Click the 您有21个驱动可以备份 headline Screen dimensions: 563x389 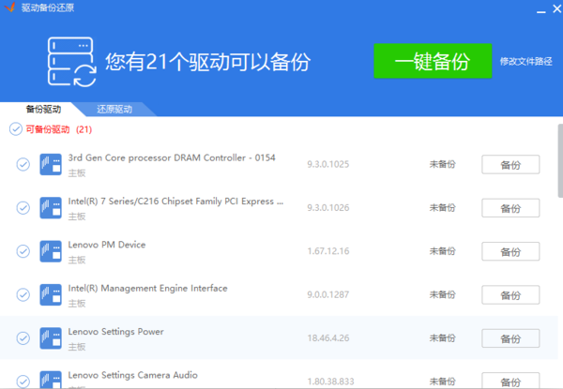coord(207,62)
